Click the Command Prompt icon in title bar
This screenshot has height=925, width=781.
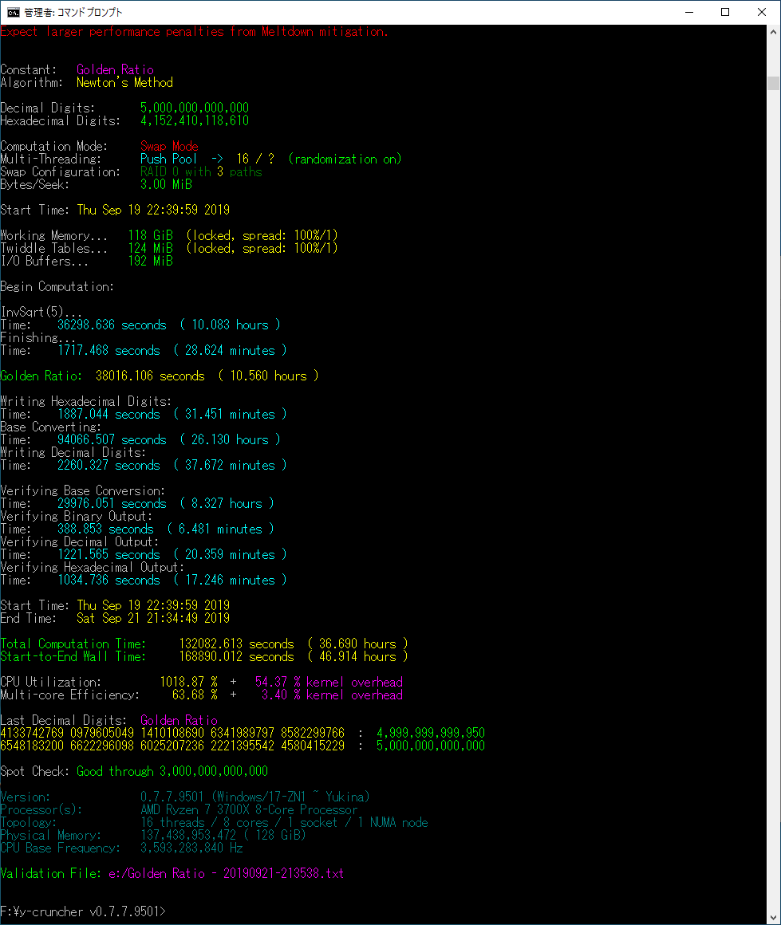(14, 12)
